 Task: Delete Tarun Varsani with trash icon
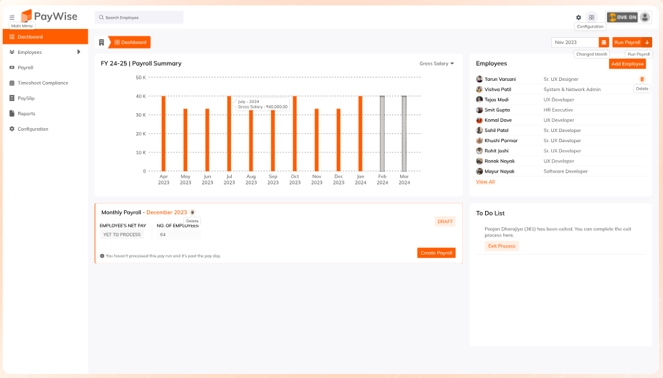point(642,79)
